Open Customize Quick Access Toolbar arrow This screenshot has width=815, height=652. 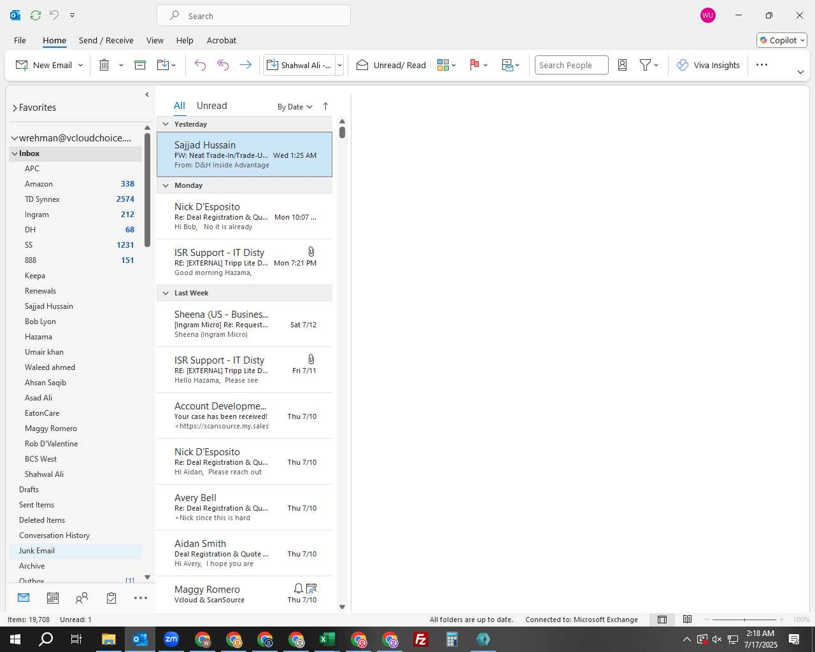coord(72,15)
